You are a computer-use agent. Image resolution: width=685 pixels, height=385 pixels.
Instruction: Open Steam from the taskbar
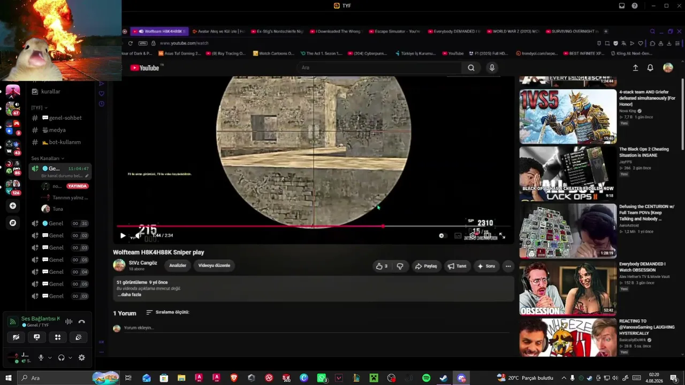point(444,378)
